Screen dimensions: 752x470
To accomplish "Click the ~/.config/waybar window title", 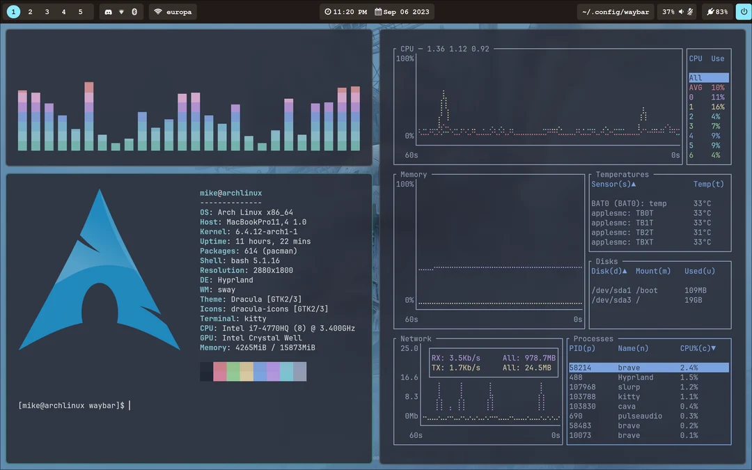I will click(616, 11).
